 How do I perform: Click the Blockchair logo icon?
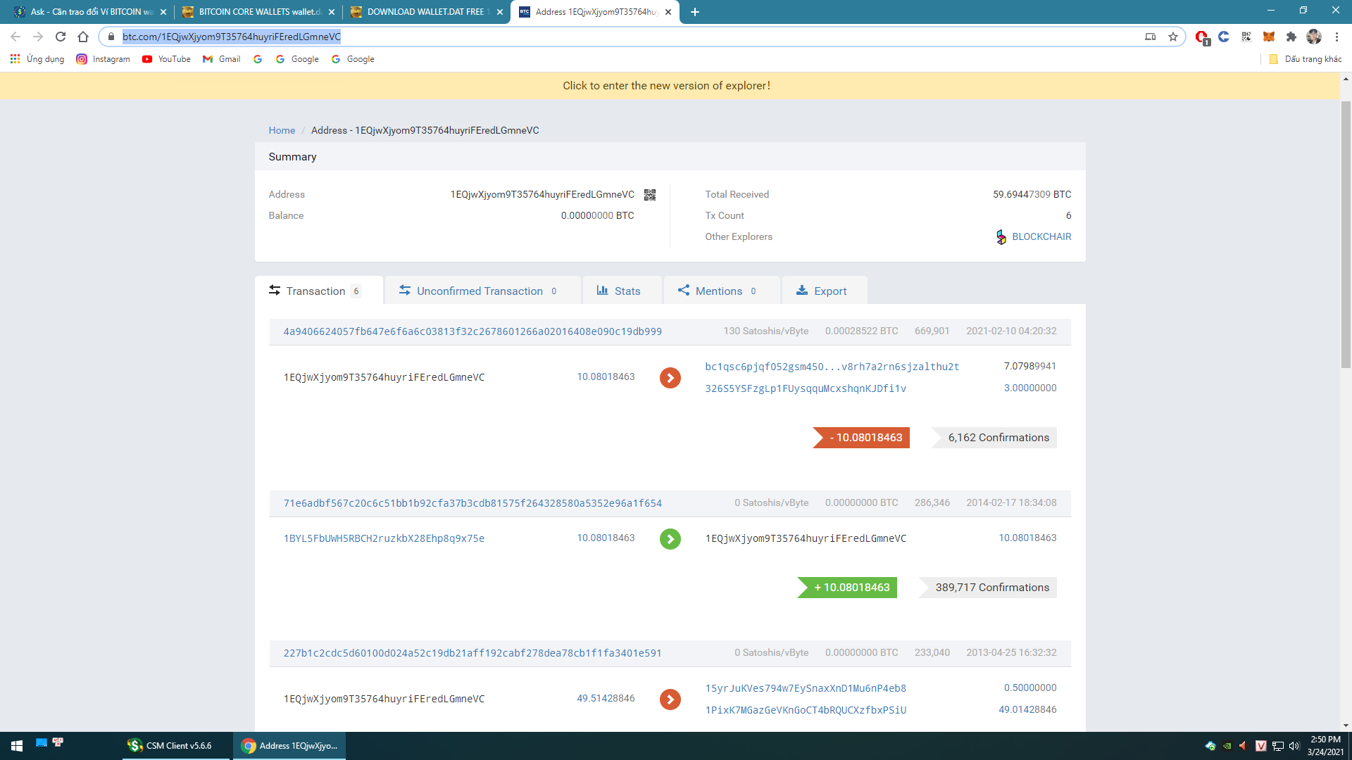coord(1001,237)
